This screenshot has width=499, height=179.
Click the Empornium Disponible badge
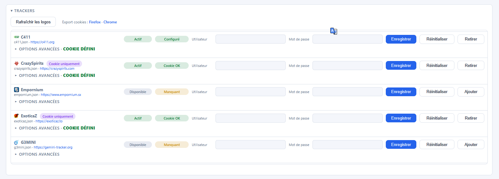point(138,92)
